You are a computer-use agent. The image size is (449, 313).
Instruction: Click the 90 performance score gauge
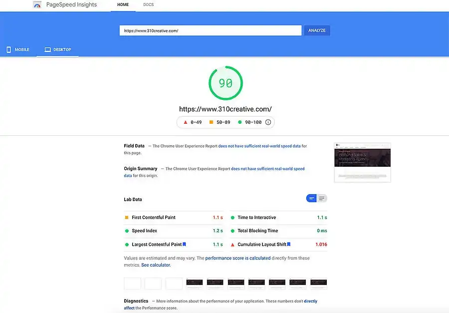(225, 83)
